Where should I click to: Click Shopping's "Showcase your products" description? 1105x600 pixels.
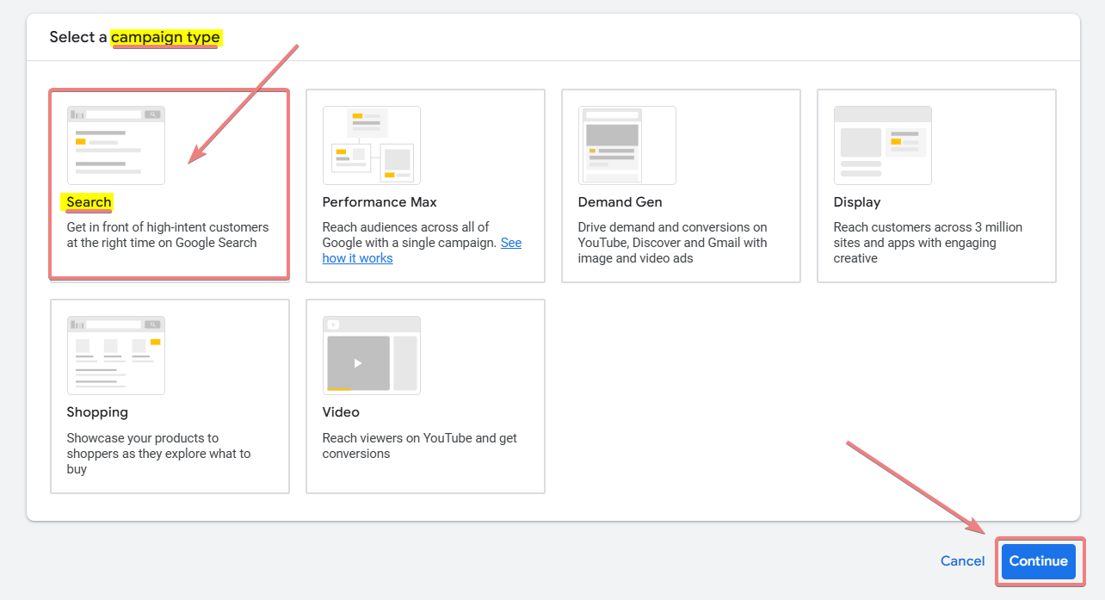tap(158, 454)
